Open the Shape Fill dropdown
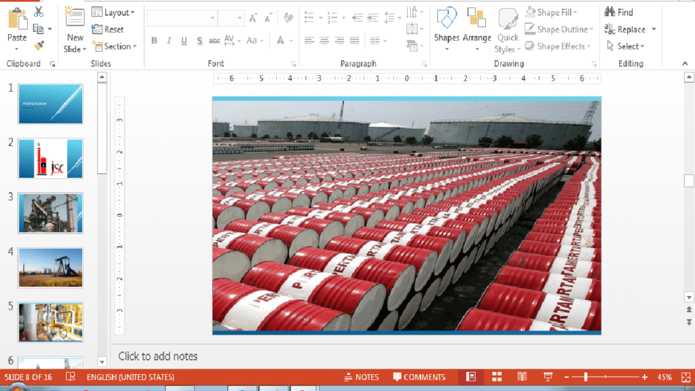 coord(550,12)
